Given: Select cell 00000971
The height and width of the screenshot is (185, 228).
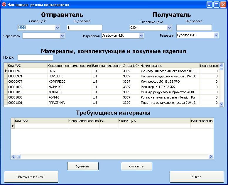Looking at the screenshot, I should point(28,76).
